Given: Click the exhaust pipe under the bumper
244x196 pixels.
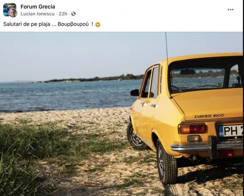Looking at the screenshot, I should [x=195, y=160].
